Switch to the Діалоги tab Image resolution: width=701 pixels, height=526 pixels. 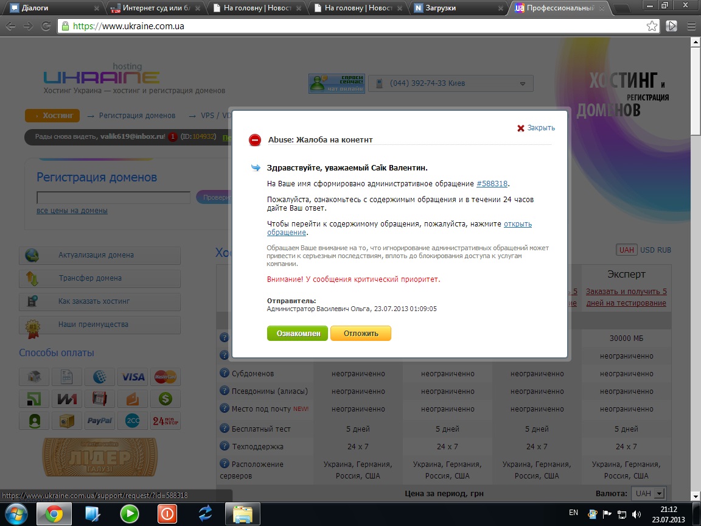(54, 7)
